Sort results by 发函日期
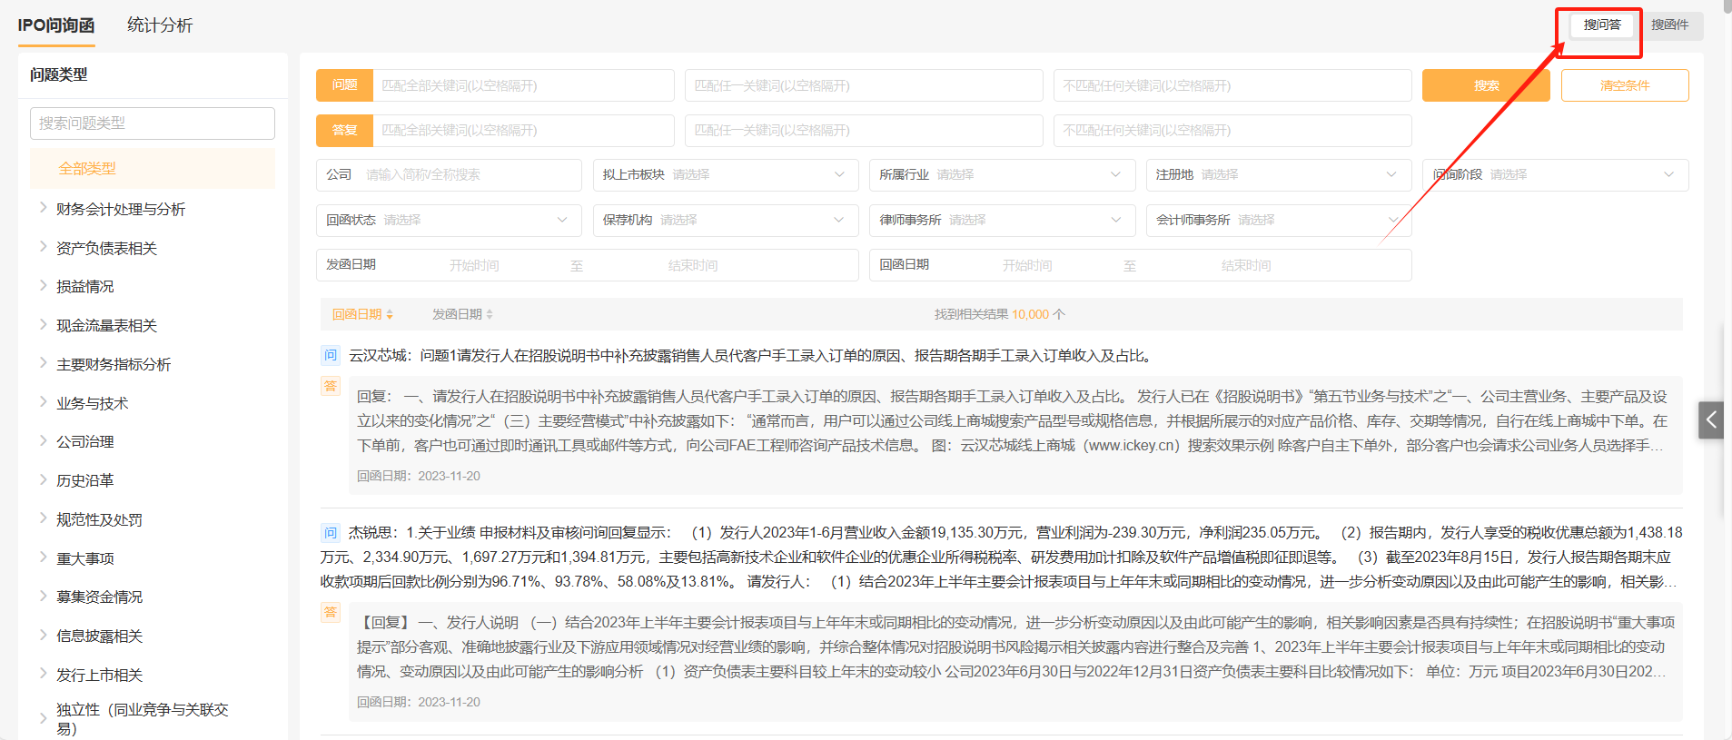 [x=462, y=314]
